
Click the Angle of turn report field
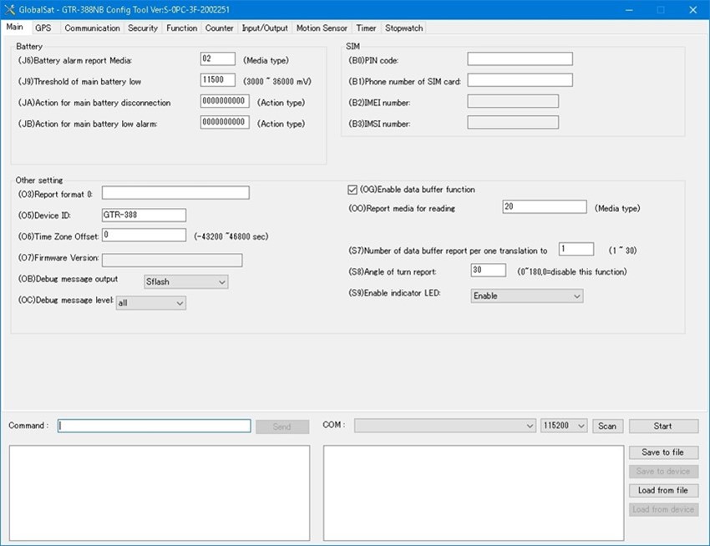coord(488,270)
